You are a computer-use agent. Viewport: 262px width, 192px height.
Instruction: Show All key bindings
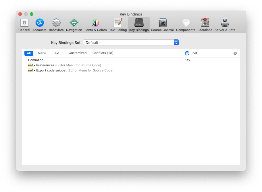[29, 53]
